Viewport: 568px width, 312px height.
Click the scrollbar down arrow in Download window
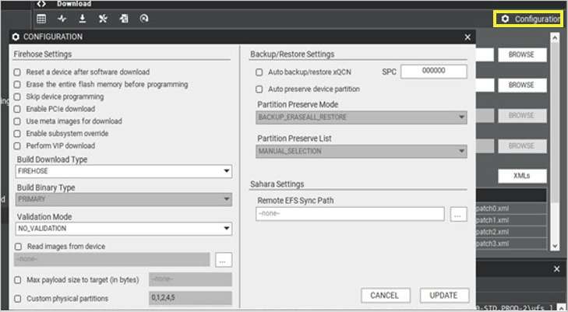[555, 246]
